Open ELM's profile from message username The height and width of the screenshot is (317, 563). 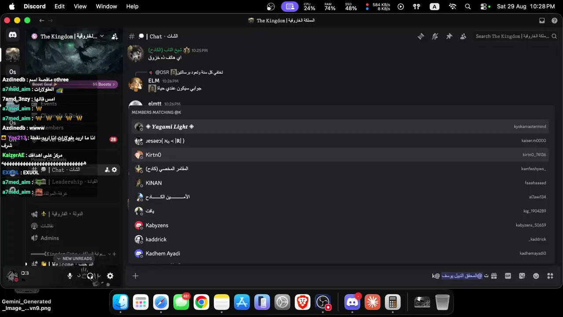click(154, 81)
